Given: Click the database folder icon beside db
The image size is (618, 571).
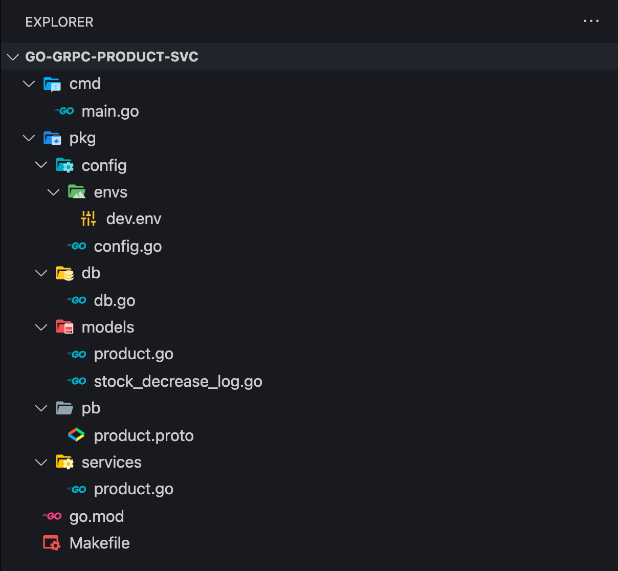Looking at the screenshot, I should click(64, 273).
